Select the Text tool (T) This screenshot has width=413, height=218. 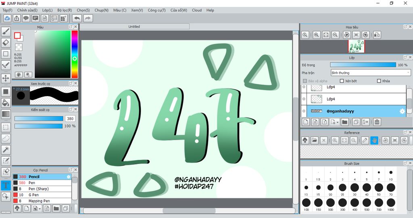6,185
